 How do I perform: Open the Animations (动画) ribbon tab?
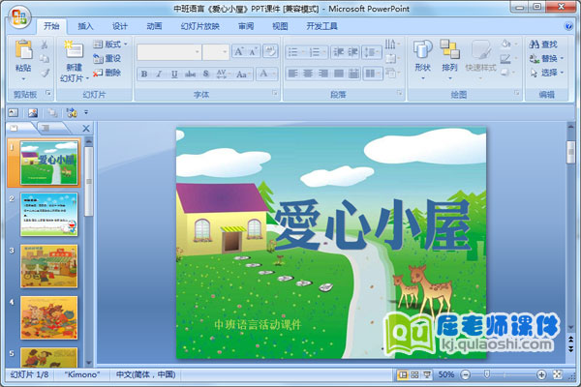click(x=154, y=26)
